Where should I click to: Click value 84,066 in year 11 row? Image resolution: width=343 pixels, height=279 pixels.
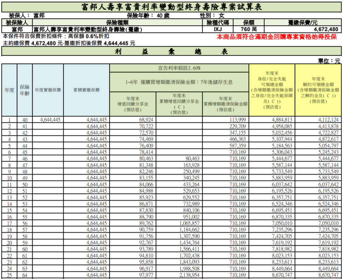click(146, 185)
